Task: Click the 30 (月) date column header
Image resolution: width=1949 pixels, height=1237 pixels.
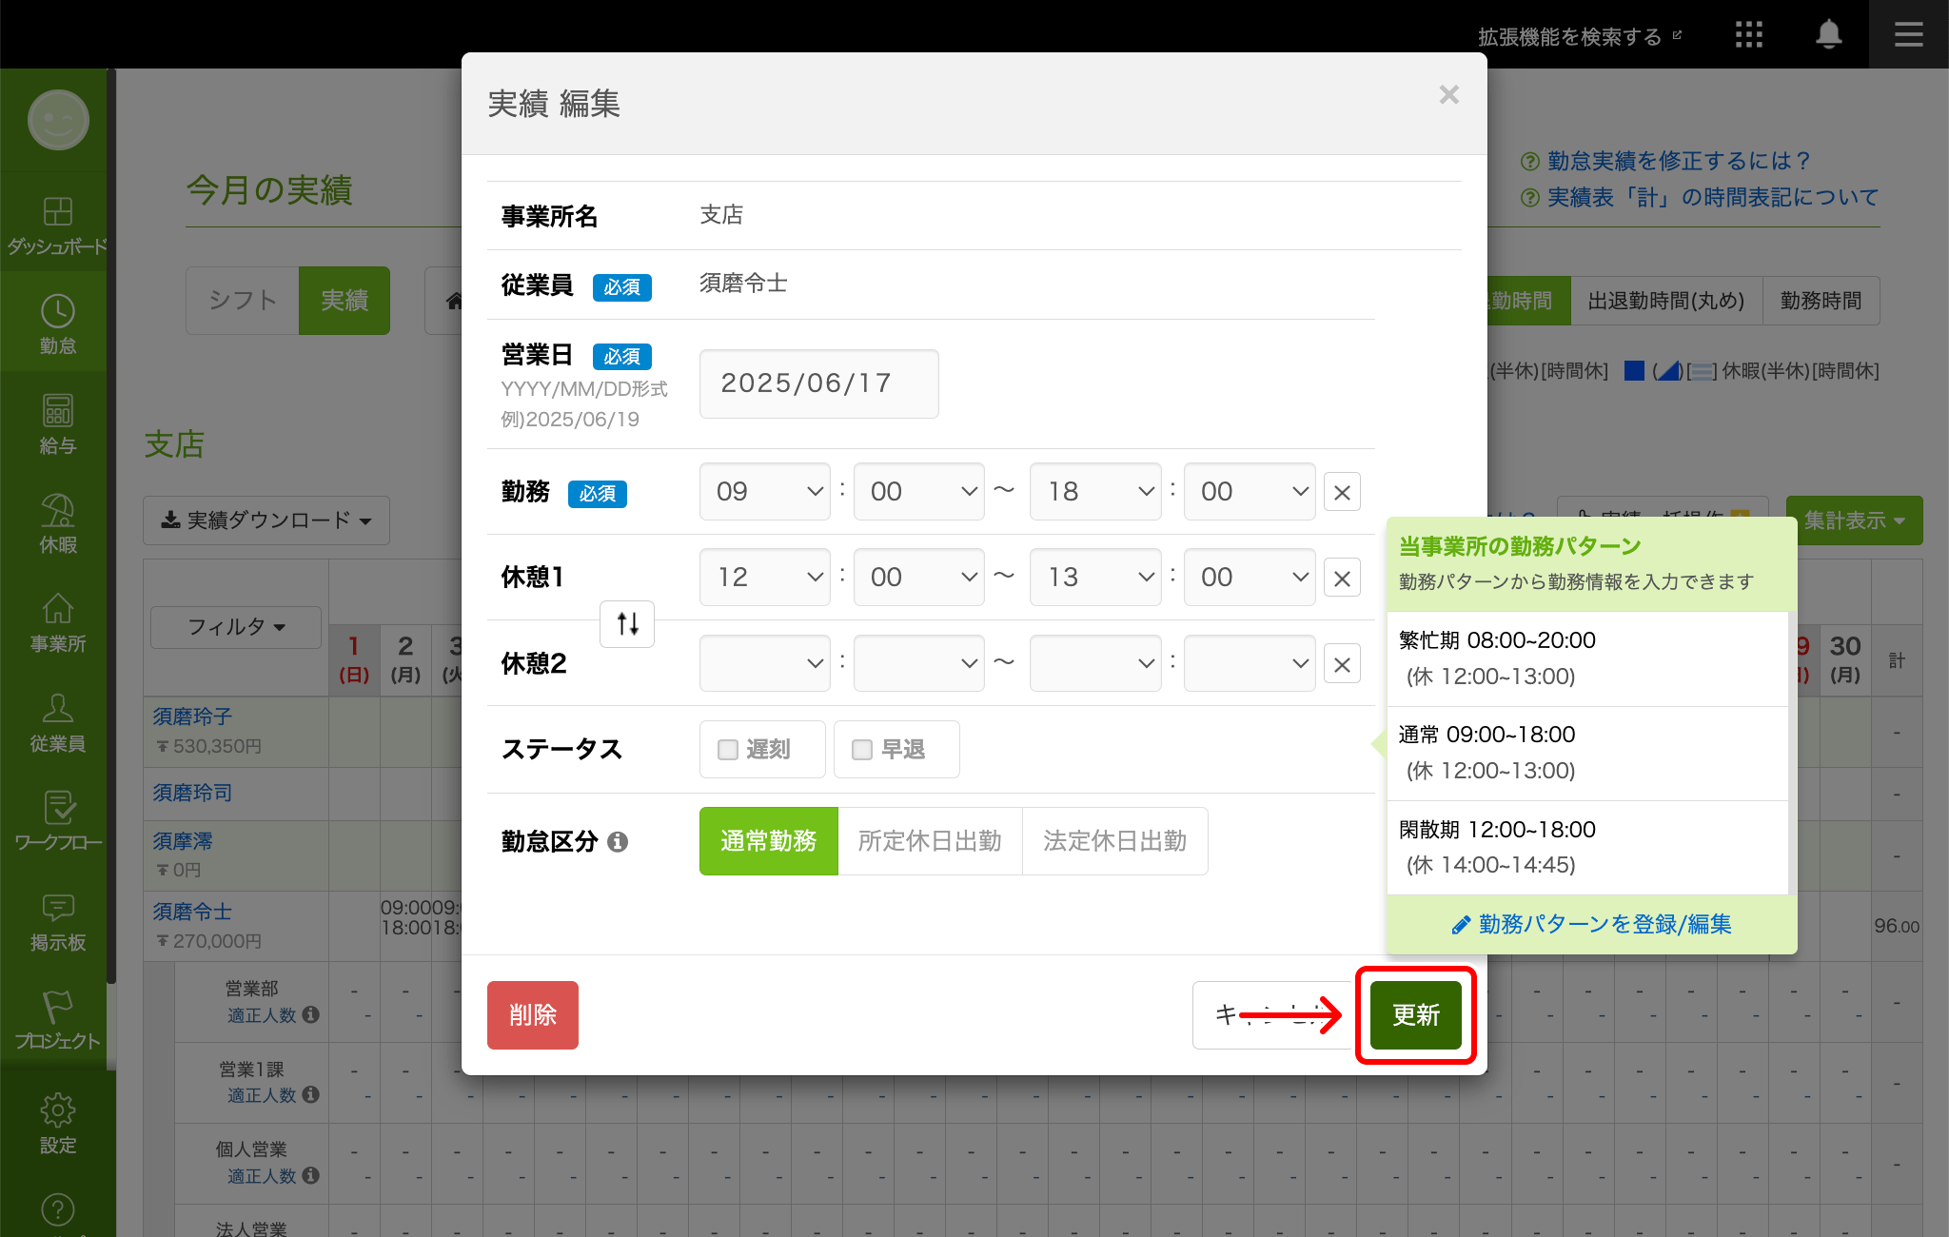Action: coord(1845,659)
